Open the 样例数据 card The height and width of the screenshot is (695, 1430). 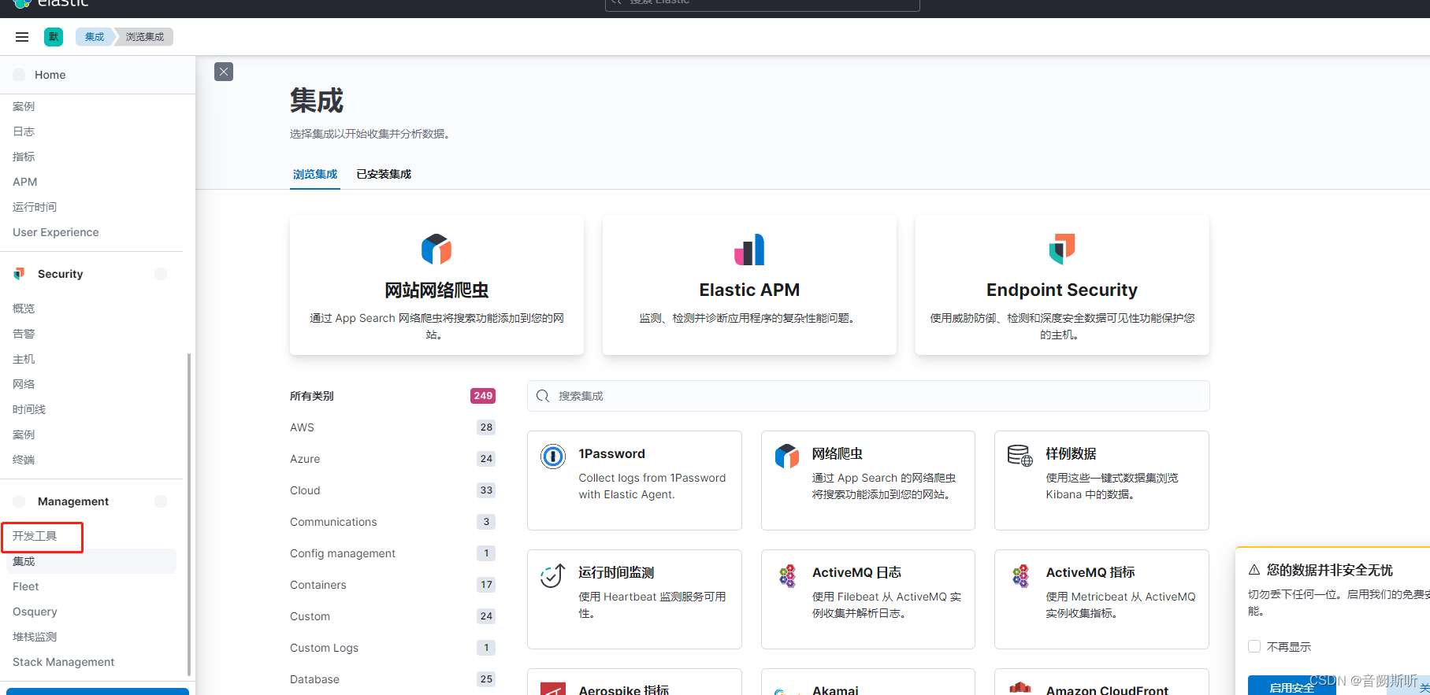(1101, 480)
